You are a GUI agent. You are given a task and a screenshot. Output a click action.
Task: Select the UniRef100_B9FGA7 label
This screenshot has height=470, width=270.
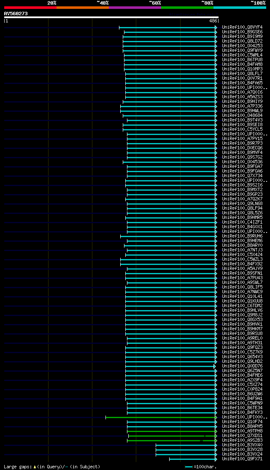click(x=243, y=167)
